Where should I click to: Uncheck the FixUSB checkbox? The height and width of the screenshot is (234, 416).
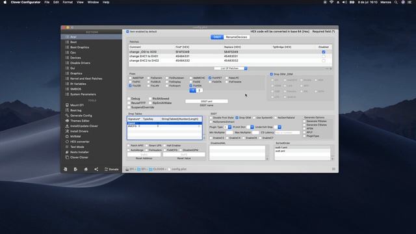coord(130,86)
